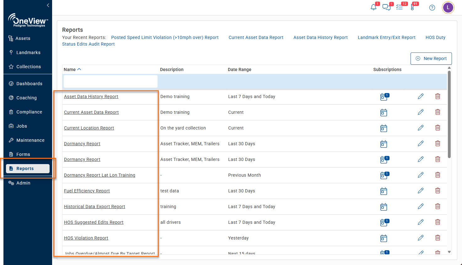Open recent Posted Speed Limit Violation Report

[165, 37]
